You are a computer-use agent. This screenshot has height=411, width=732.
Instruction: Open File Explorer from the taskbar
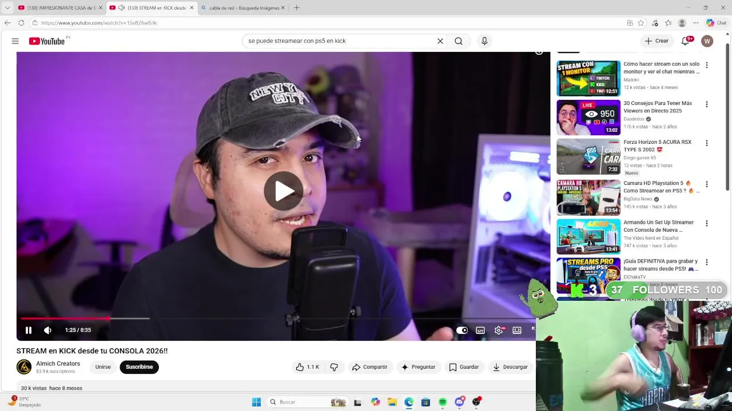(392, 402)
